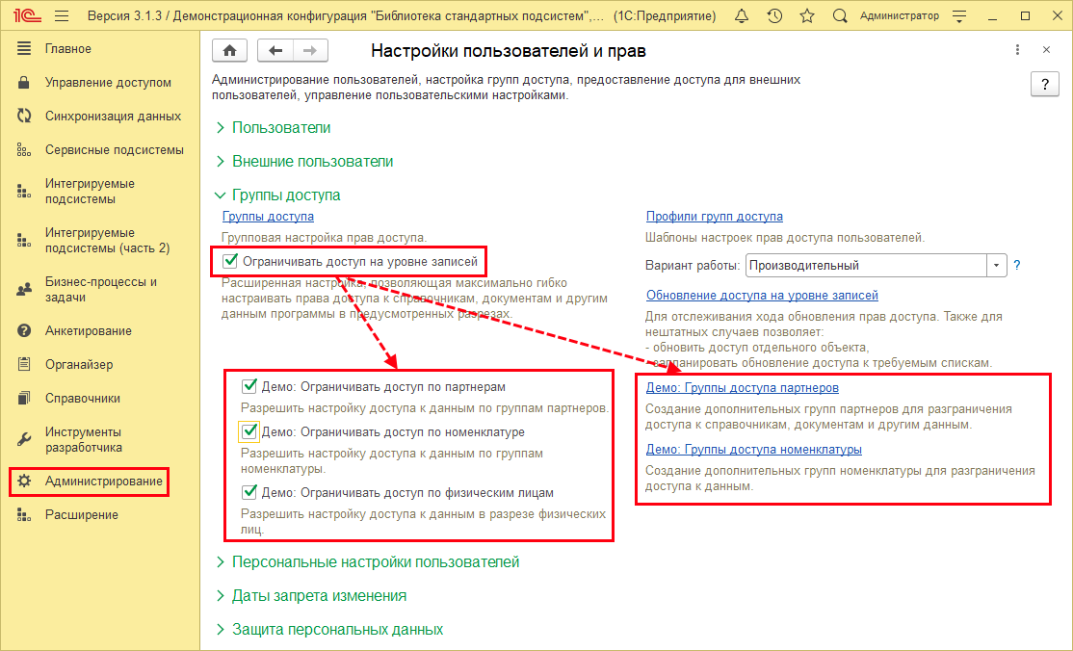Viewport: 1073px width, 651px height.
Task: Open Демо: Группы доступа партнеров link
Action: (743, 387)
